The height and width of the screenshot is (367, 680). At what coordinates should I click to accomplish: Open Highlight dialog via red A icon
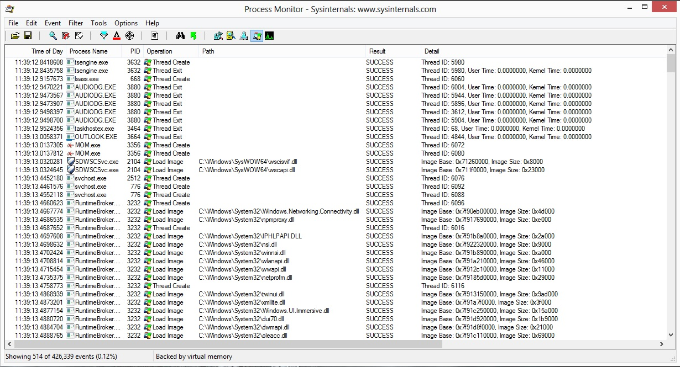pos(117,36)
